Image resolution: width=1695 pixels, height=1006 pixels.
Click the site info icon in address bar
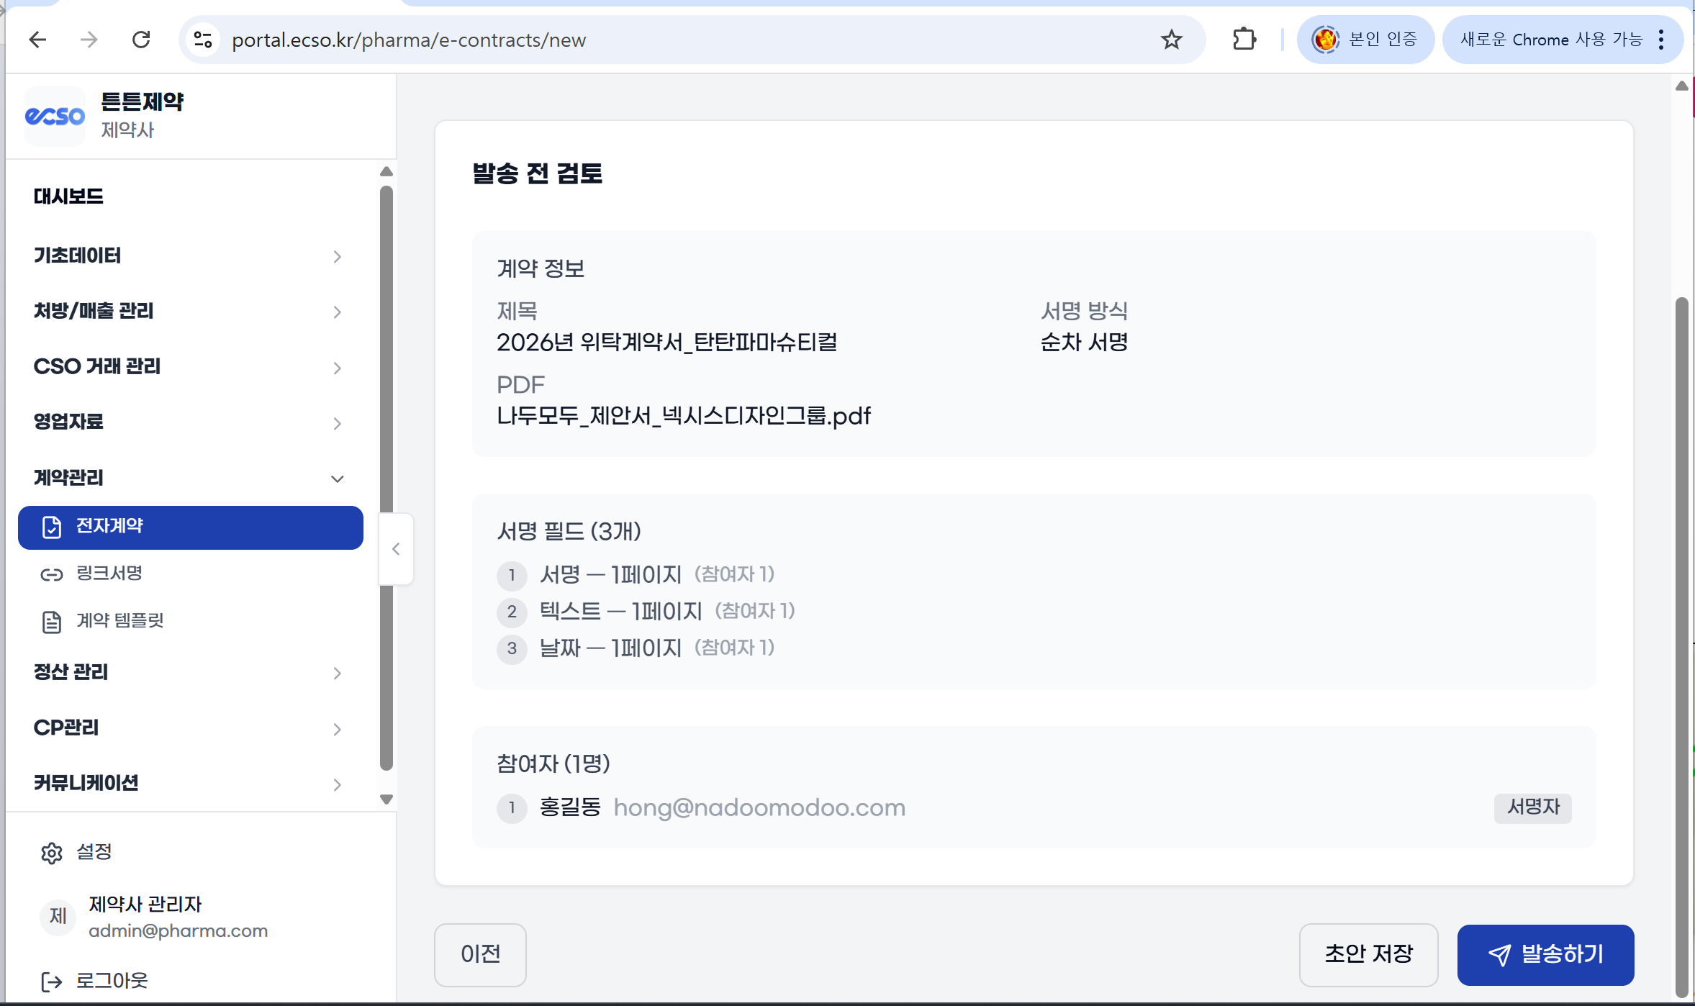point(203,40)
